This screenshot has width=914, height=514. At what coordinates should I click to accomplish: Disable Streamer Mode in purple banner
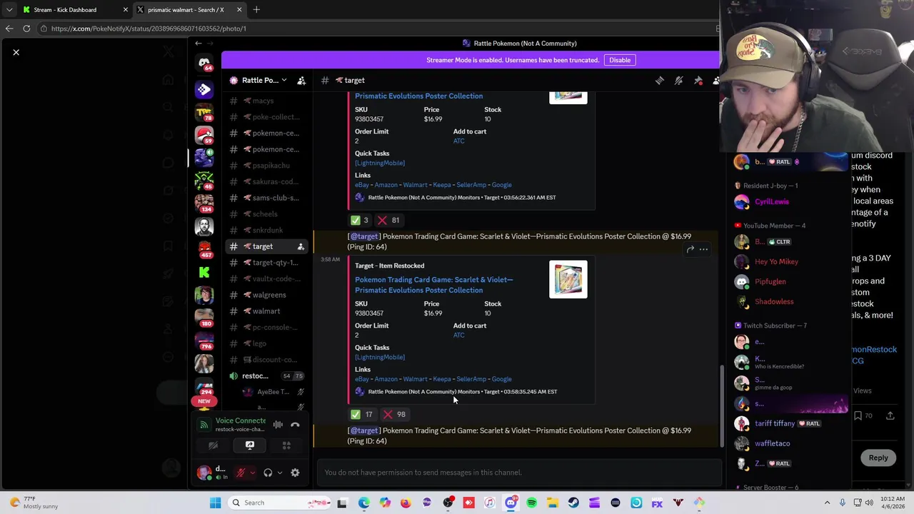pyautogui.click(x=620, y=60)
